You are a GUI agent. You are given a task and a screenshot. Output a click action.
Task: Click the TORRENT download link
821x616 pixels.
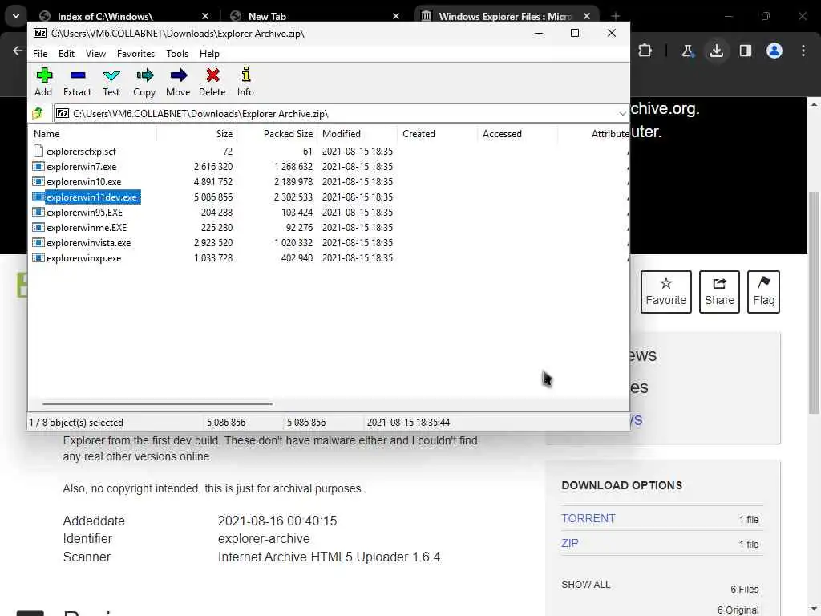[x=588, y=518]
